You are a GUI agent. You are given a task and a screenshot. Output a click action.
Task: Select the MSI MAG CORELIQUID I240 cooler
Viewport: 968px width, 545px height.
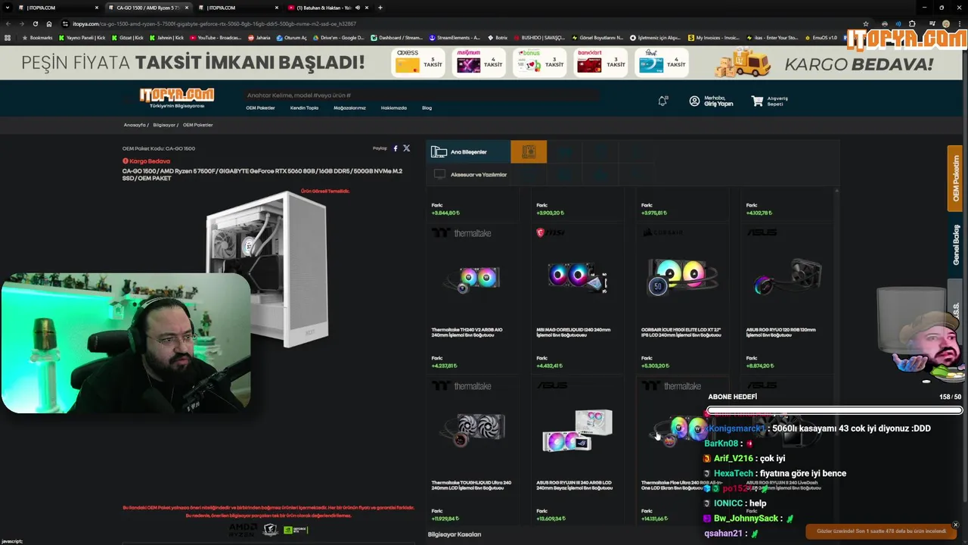click(577, 299)
